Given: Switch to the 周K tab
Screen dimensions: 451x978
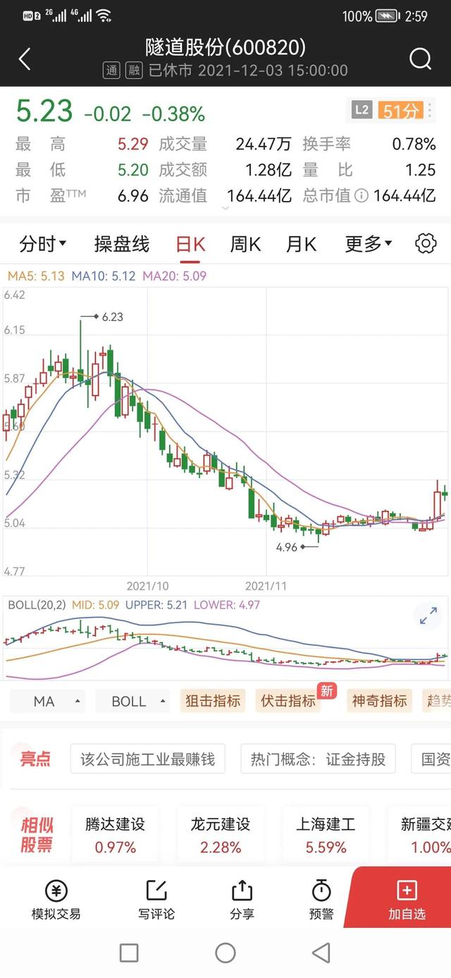Looking at the screenshot, I should [245, 245].
